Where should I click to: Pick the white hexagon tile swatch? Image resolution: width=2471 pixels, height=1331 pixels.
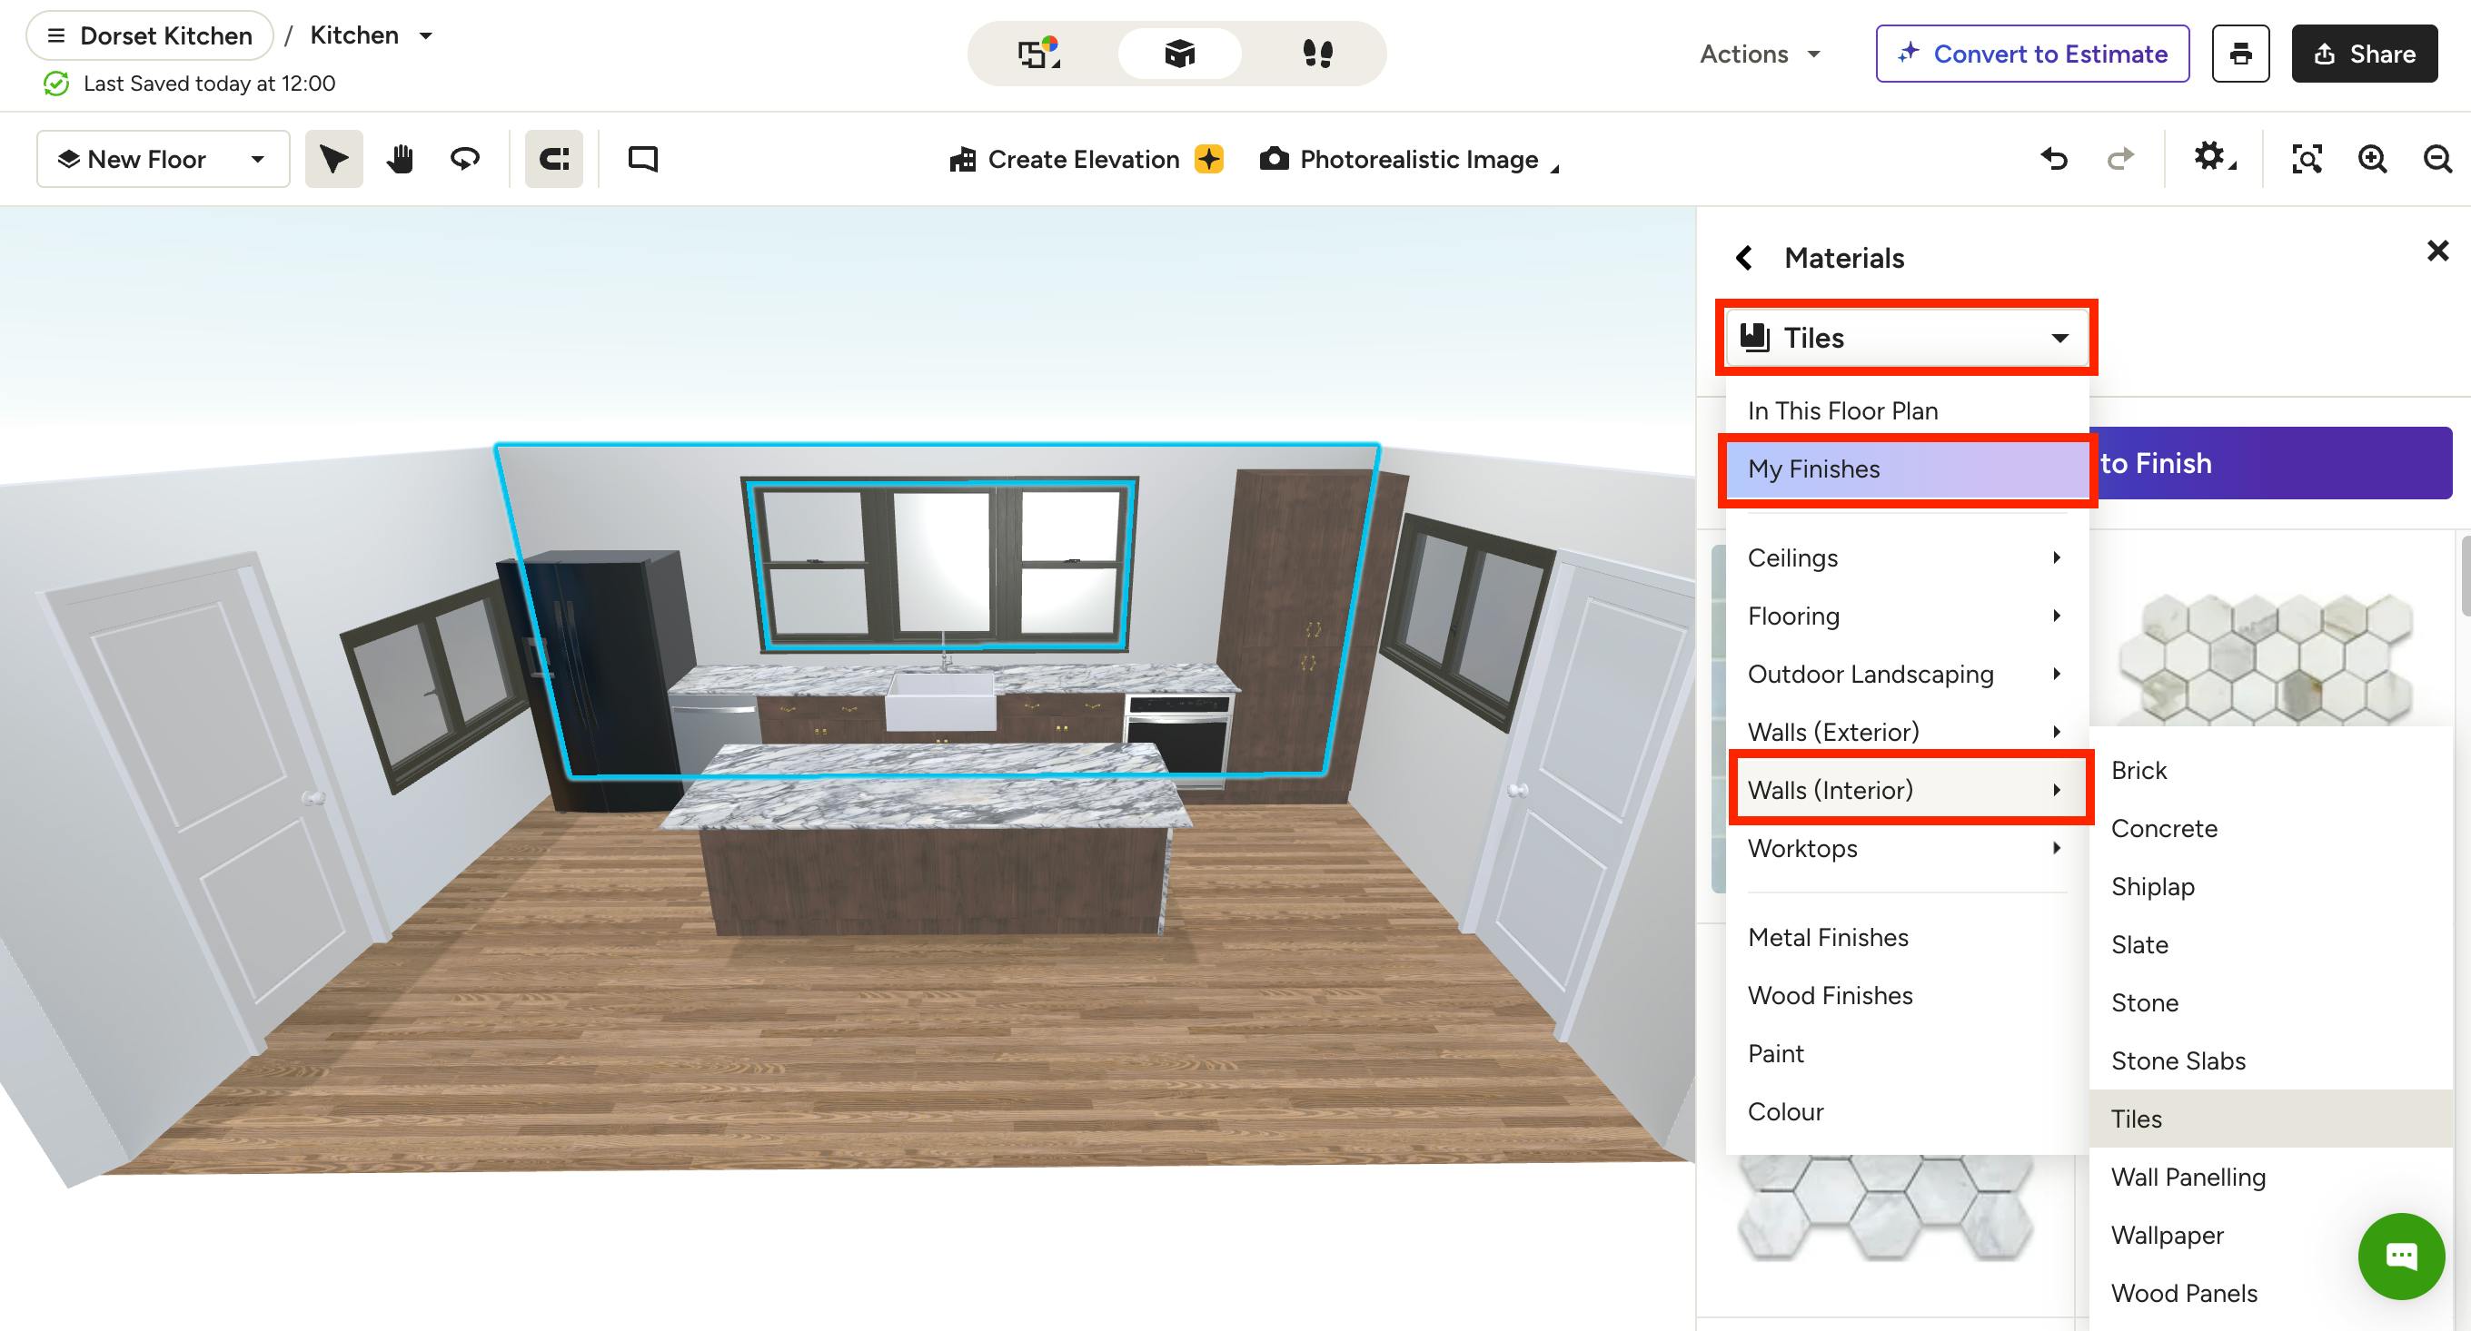click(2266, 658)
